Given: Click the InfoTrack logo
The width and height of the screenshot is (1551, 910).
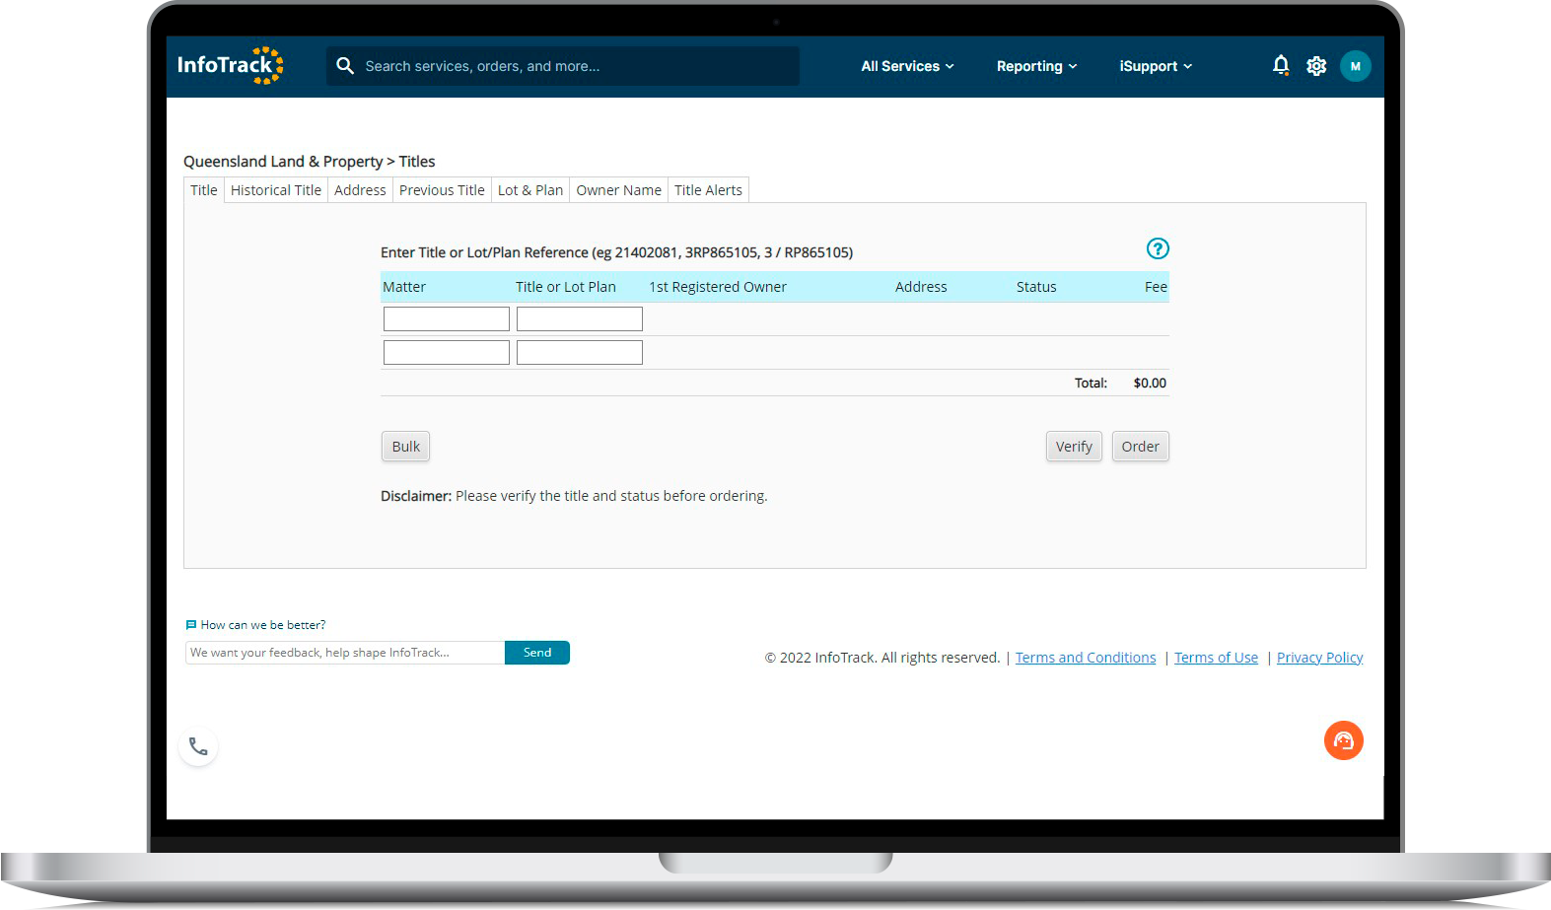Looking at the screenshot, I should [230, 65].
